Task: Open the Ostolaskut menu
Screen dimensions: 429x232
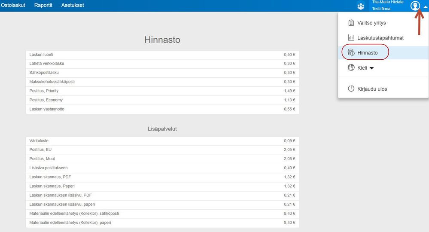Action: tap(13, 5)
